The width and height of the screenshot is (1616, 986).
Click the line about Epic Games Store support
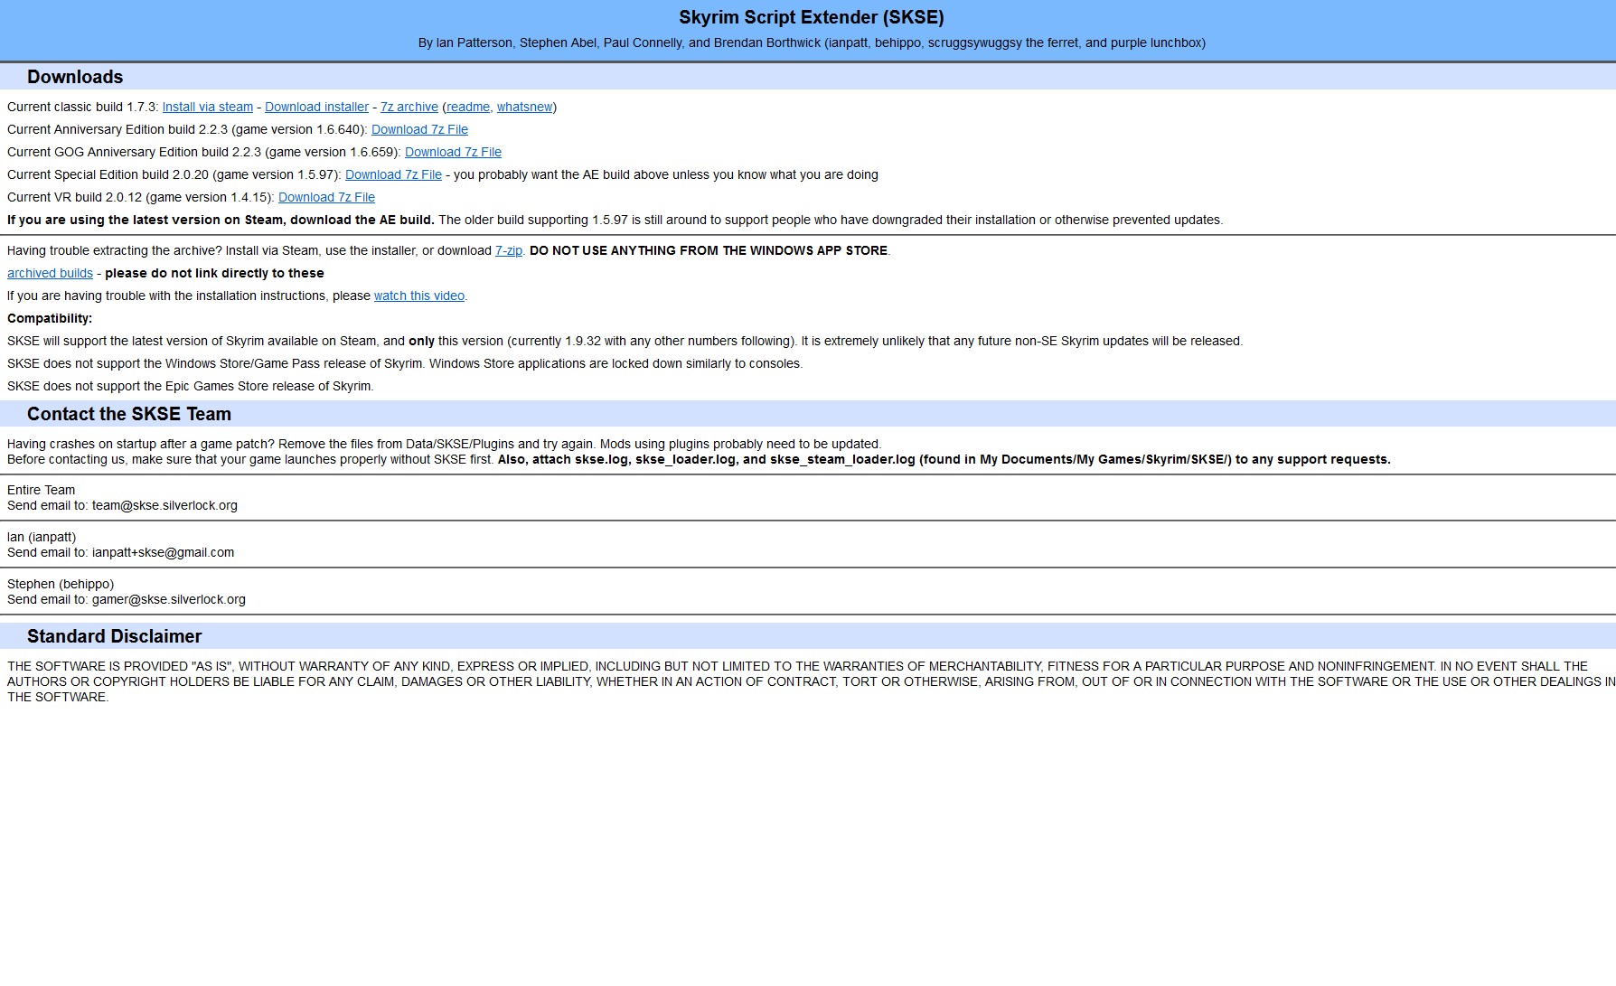pyautogui.click(x=191, y=386)
